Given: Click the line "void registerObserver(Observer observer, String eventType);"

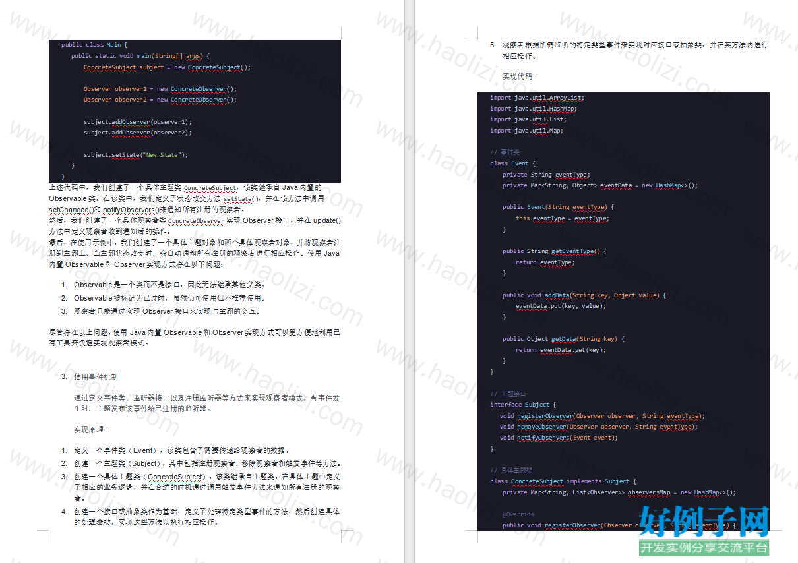Looking at the screenshot, I should coord(602,416).
